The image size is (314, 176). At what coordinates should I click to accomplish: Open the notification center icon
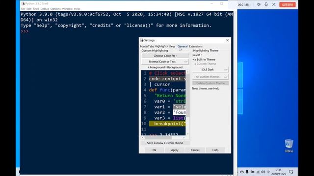coord(291,172)
